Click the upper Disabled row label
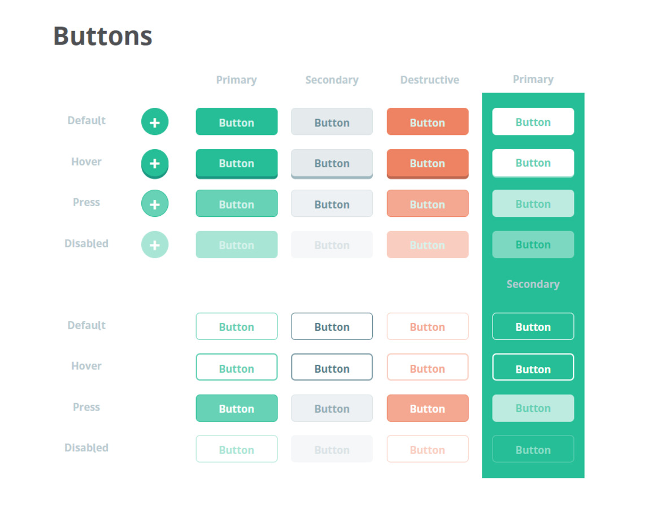 pyautogui.click(x=86, y=243)
